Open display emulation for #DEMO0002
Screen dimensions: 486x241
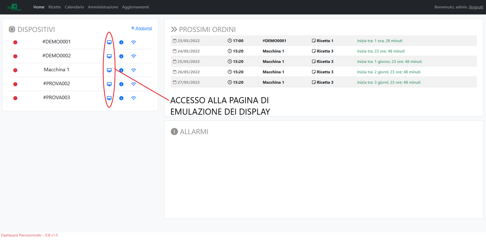pos(109,56)
